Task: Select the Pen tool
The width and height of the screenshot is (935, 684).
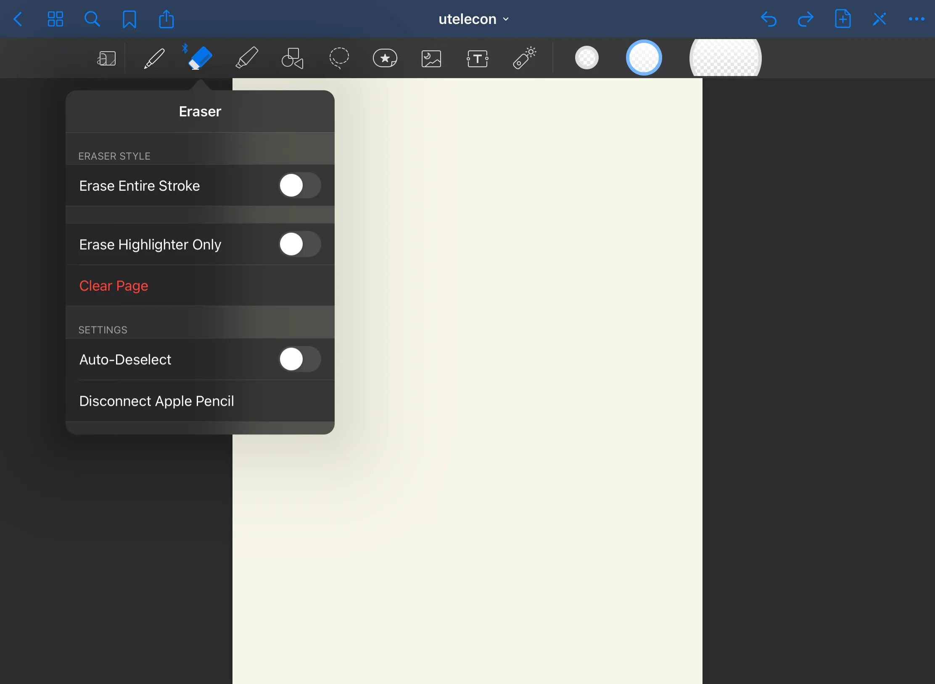Action: click(154, 58)
